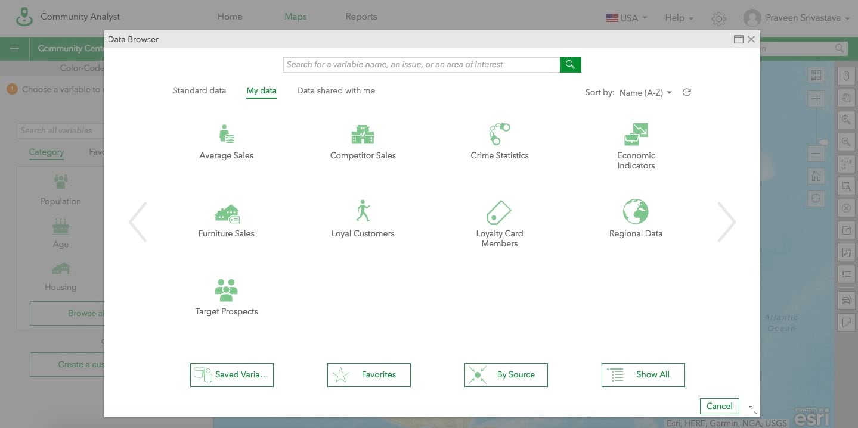Open the Competitor Sales category icon

tap(363, 134)
